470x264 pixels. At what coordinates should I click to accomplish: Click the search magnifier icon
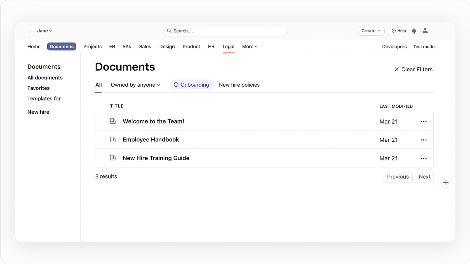coord(170,31)
